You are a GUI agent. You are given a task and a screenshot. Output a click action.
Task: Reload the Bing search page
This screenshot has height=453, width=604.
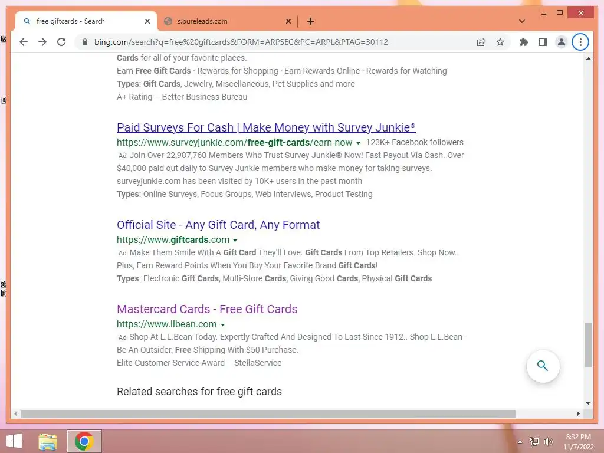(61, 42)
